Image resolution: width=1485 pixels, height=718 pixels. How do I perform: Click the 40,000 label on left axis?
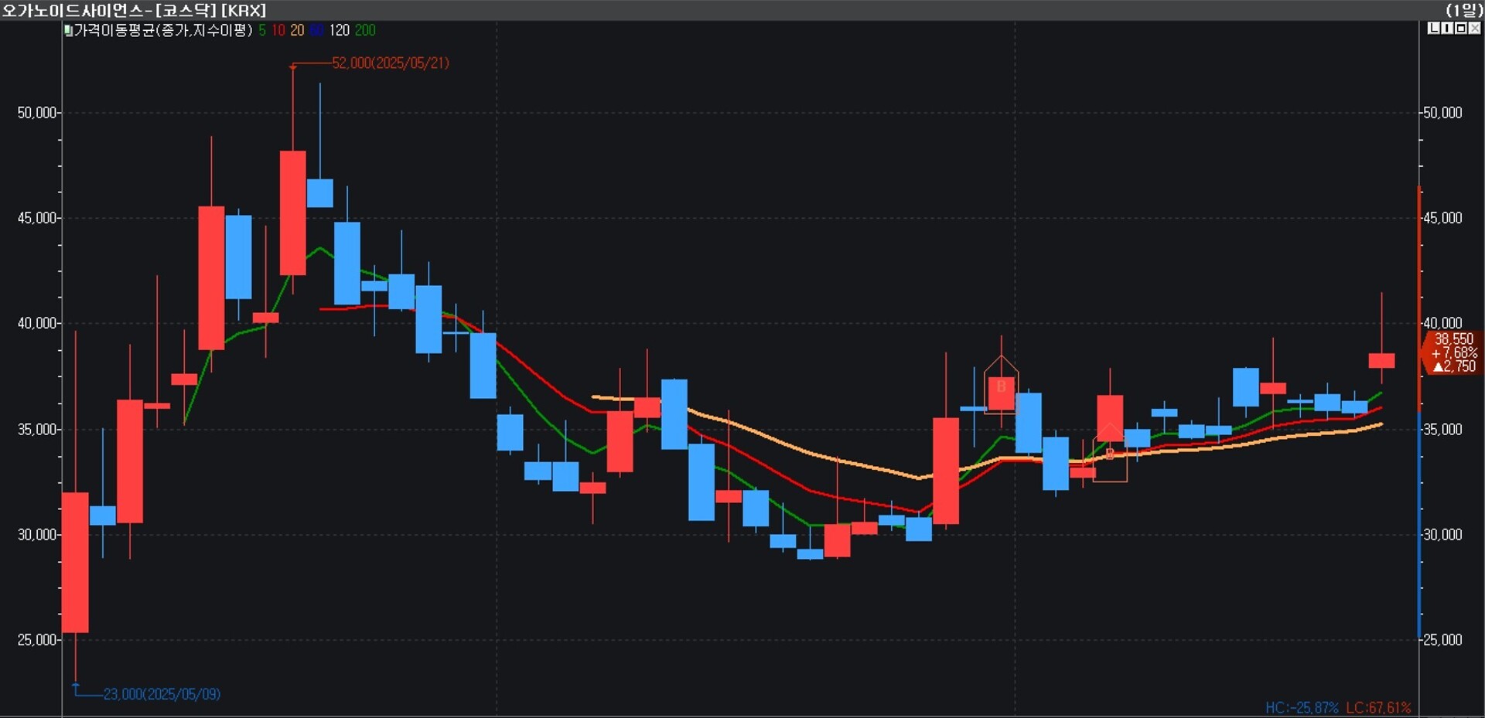point(37,324)
